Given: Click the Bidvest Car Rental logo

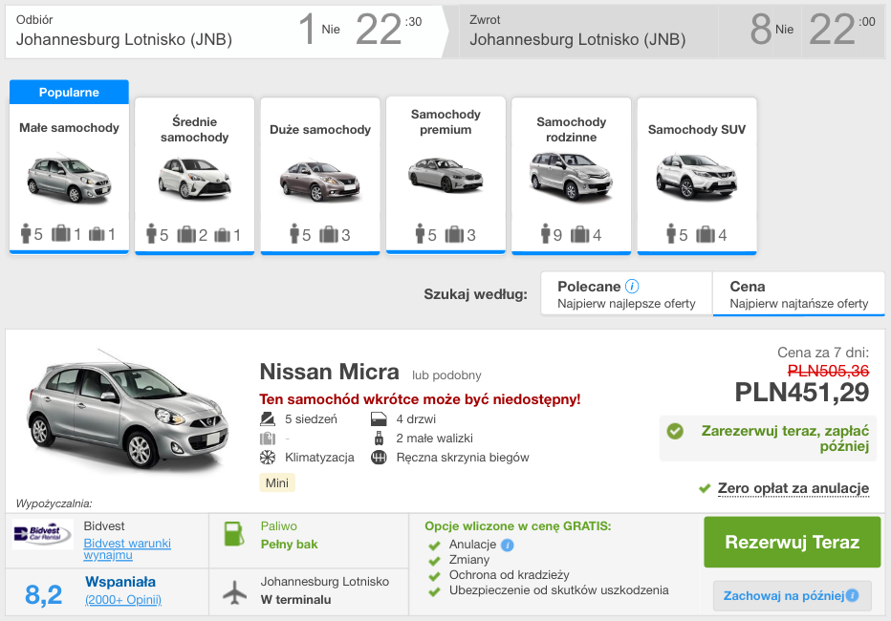Looking at the screenshot, I should [43, 534].
